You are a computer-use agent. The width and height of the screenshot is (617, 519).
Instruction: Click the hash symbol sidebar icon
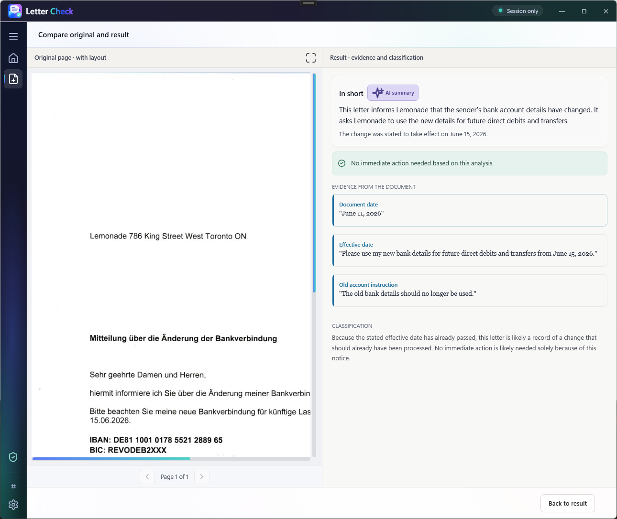point(13,486)
